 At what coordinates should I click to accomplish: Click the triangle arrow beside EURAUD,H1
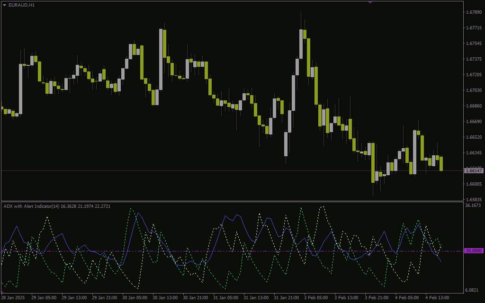click(5, 5)
